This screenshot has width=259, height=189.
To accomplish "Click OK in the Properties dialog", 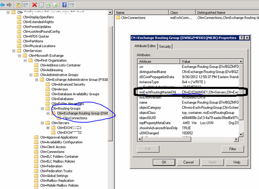I will coord(164,162).
